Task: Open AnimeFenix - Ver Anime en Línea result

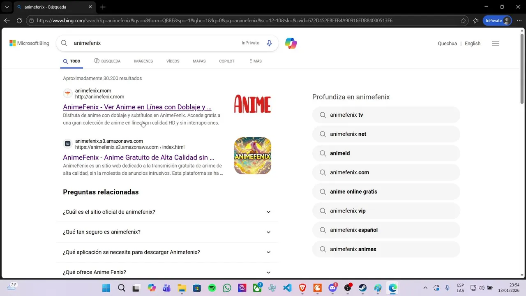Action: tap(137, 107)
